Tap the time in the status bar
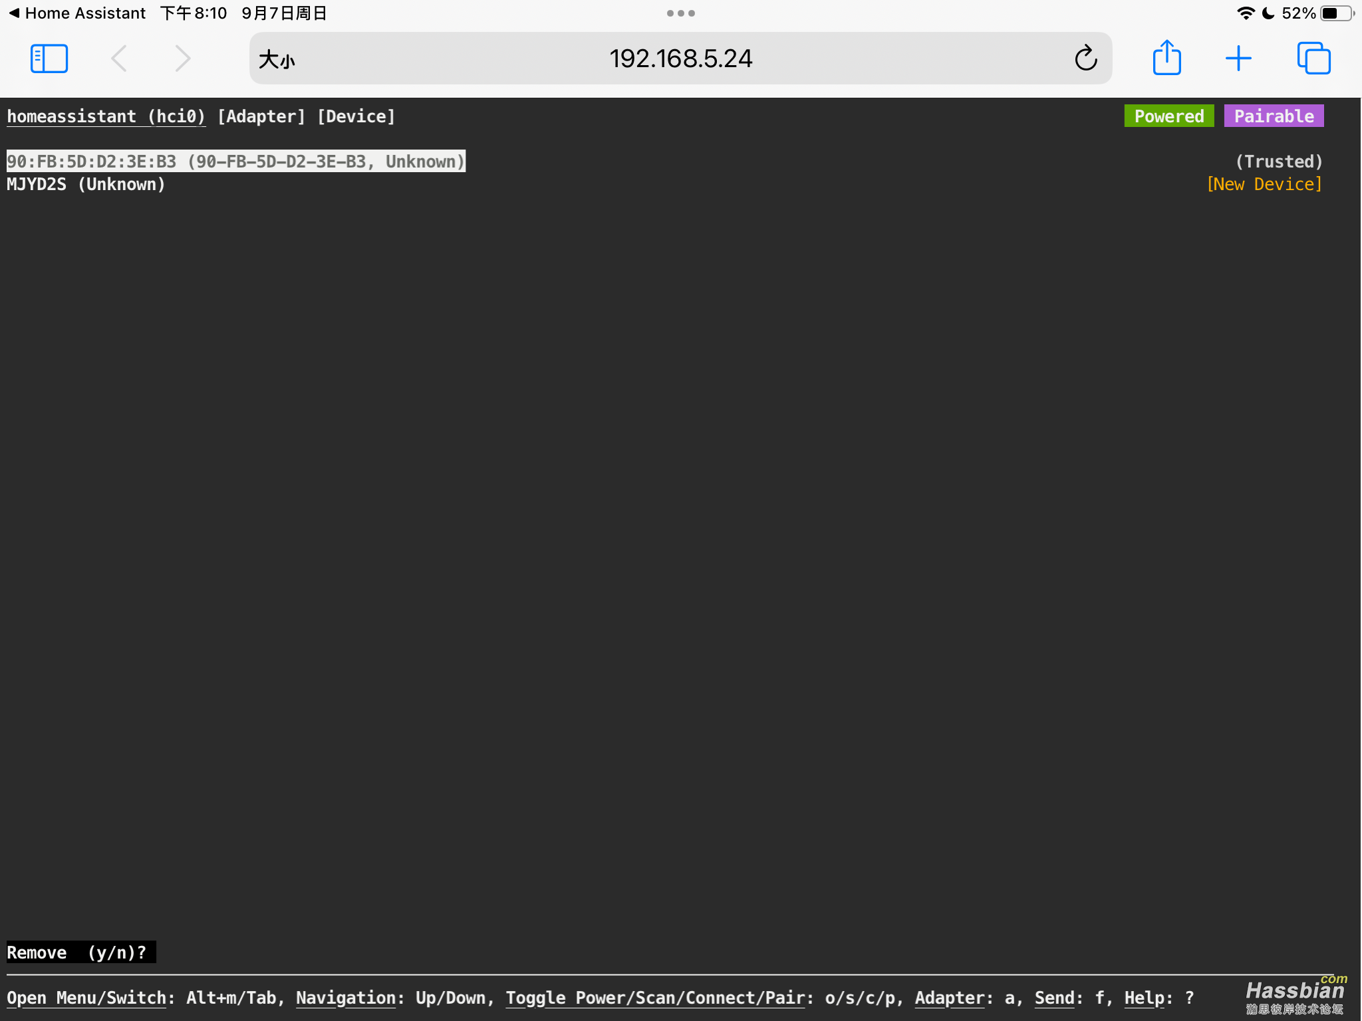1362x1021 pixels. click(x=194, y=13)
